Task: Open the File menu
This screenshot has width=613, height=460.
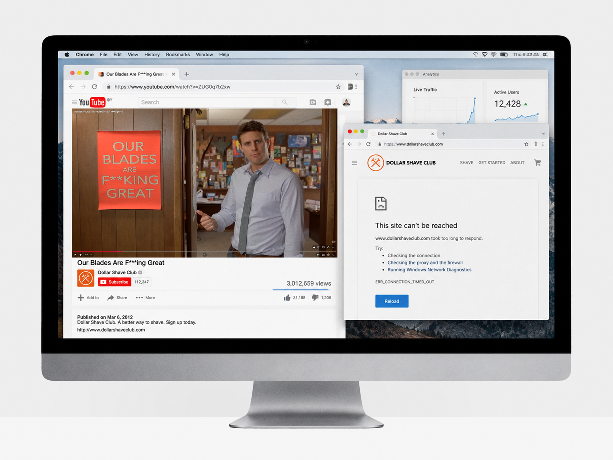Action: tap(103, 54)
